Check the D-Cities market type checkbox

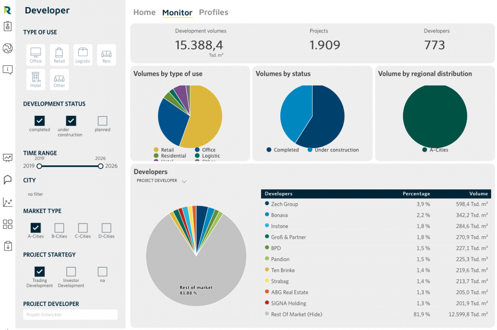106,228
